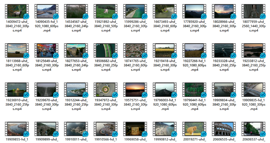
Task: Choose the 19990812-uhd beach video thumbnail
Action: [165, 129]
